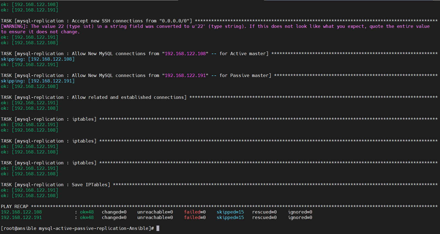Screen dimensions: 440x234
Task: Click 'unreachable=0' in the 192.168.122.191 recap row
Action: coord(155,217)
